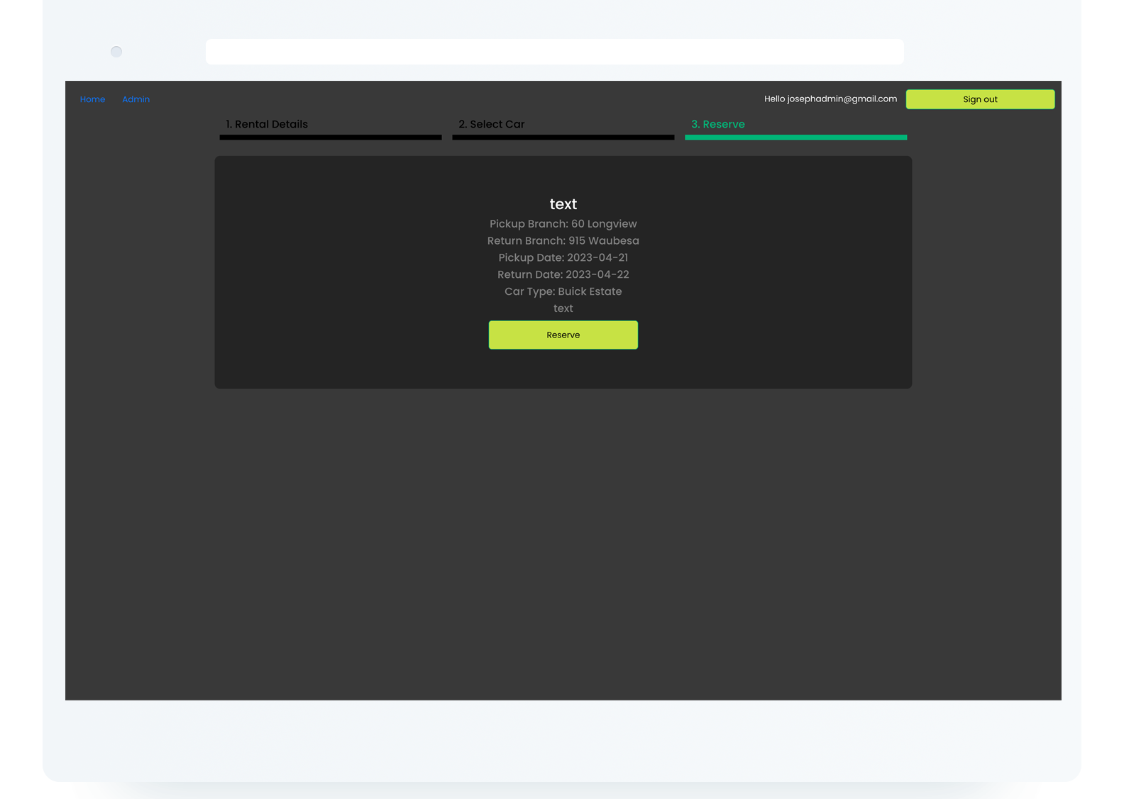Click the green bar under Reserve step
This screenshot has height=799, width=1124.
[x=795, y=138]
